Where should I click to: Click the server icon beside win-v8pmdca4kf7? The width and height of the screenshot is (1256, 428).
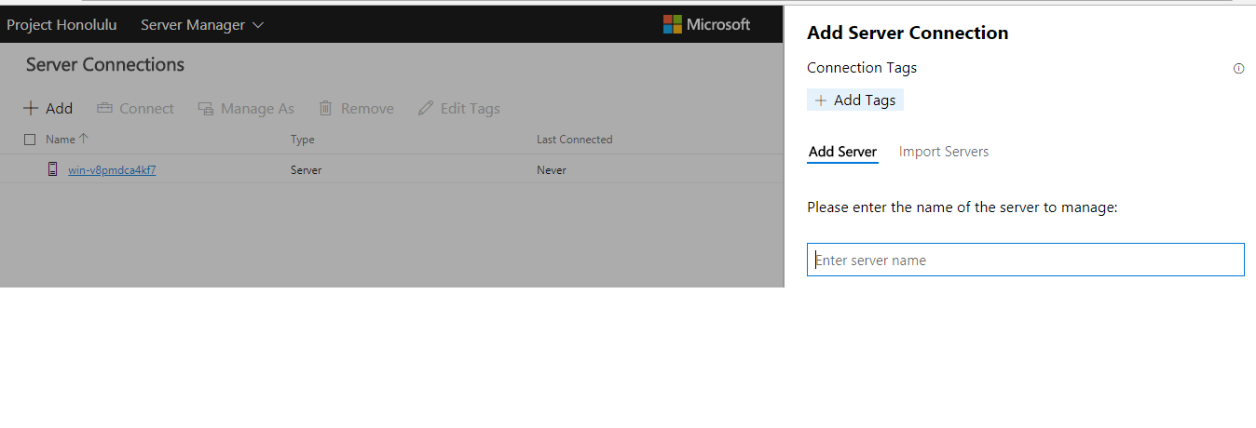tap(53, 169)
